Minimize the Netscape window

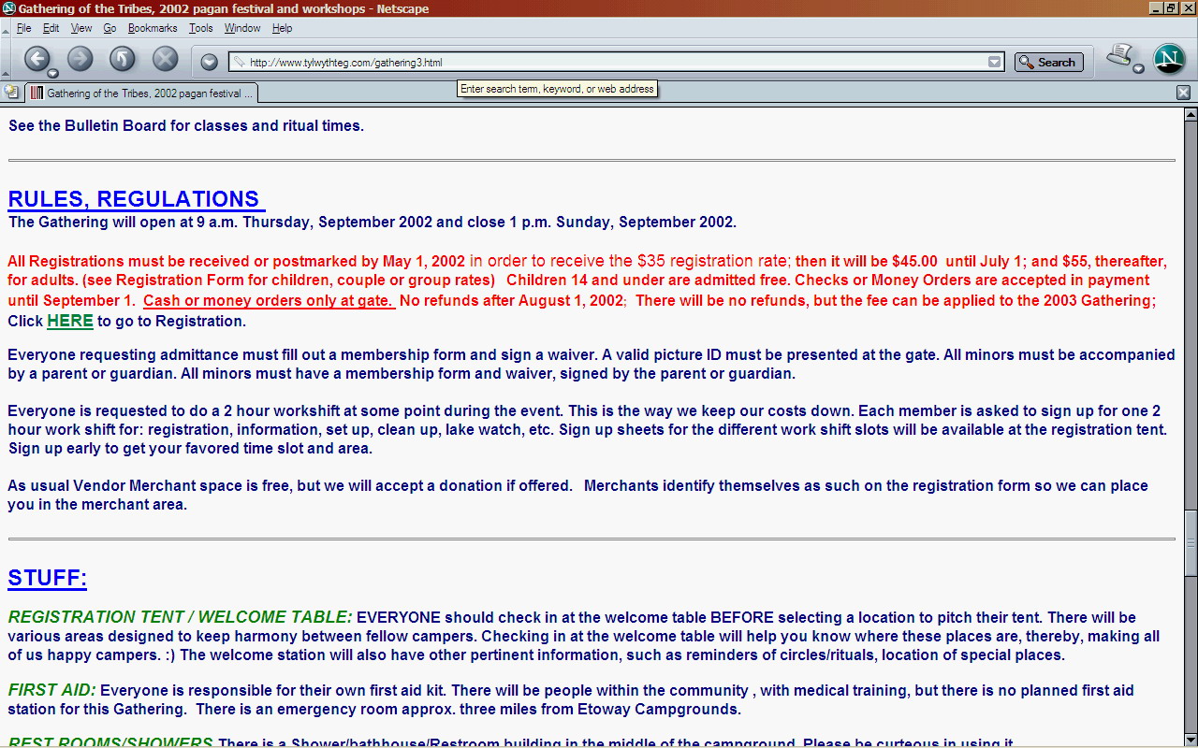pos(1156,8)
